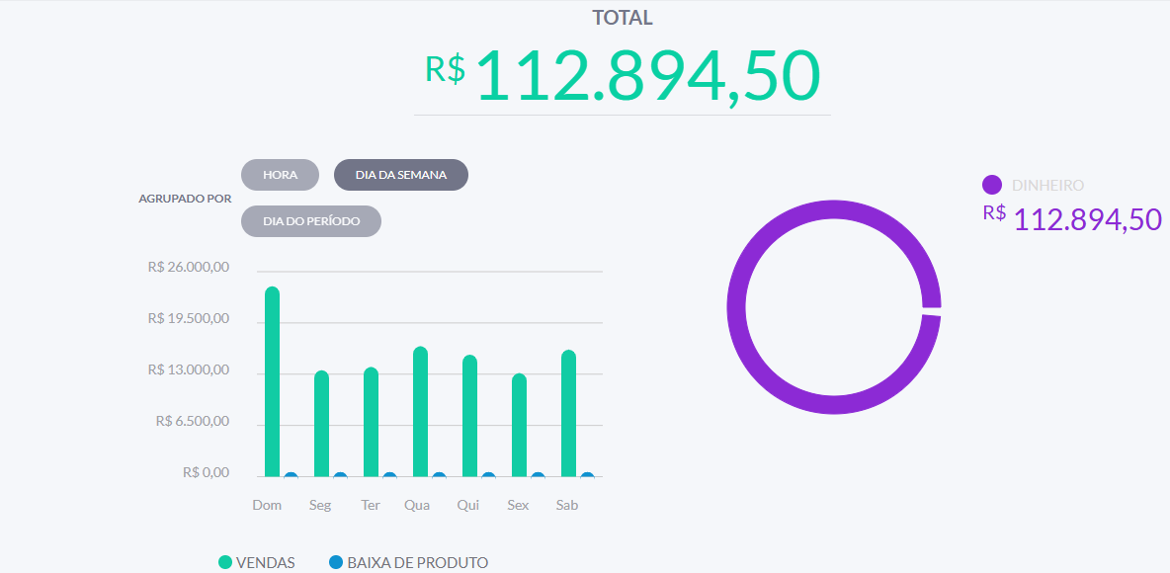Select the DIA DA SEMANA grouping

click(x=400, y=175)
